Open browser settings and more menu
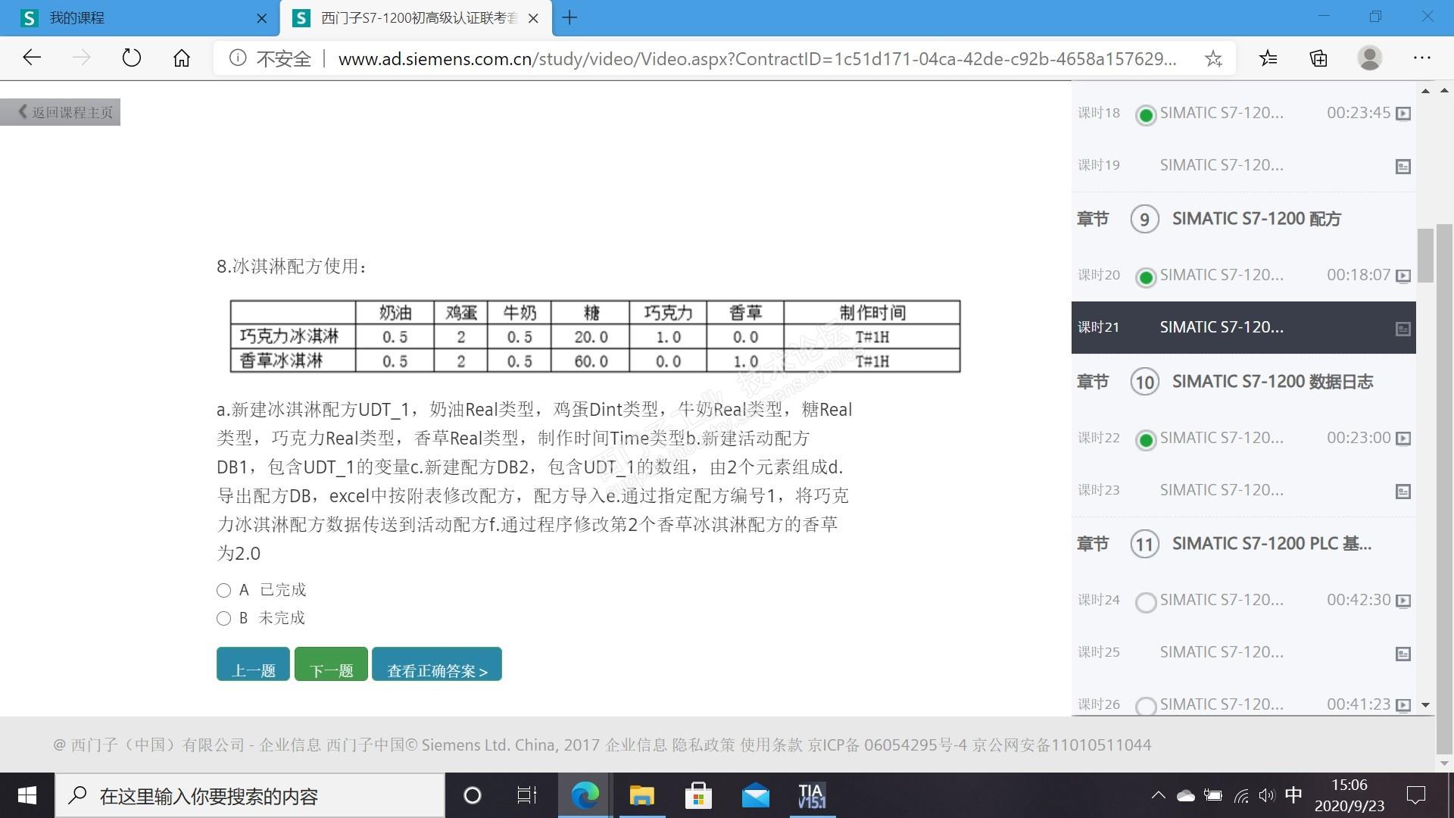 pos(1421,58)
